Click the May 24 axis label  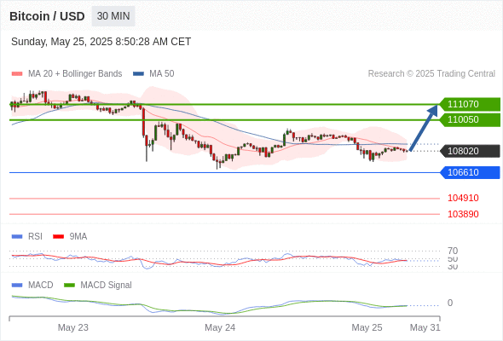click(220, 327)
